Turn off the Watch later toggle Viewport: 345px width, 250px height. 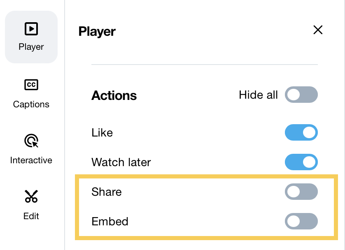[x=301, y=162]
